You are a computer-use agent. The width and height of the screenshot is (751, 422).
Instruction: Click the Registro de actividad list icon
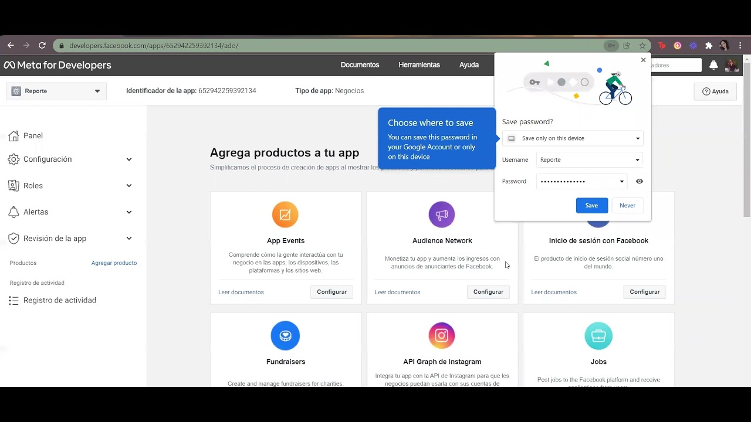pyautogui.click(x=13, y=301)
